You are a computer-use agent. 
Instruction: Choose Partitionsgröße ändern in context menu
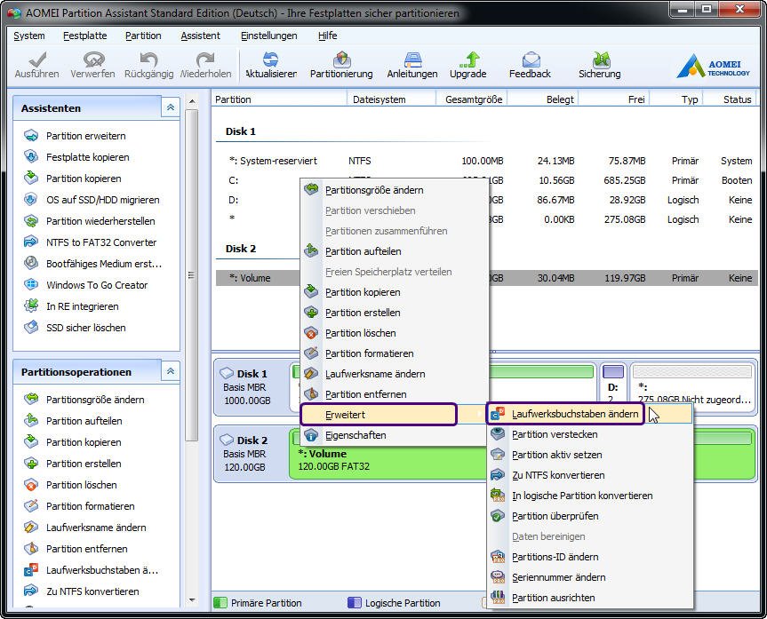pos(395,190)
